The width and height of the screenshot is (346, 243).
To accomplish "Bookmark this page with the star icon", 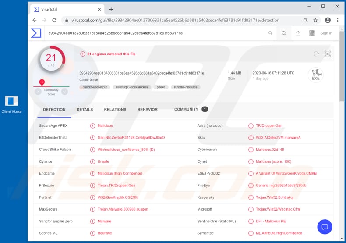I will pyautogui.click(x=315, y=20).
